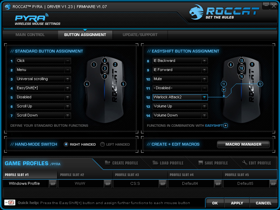
Task: Select EasyShift marker 9 on mouse diagram
Action: click(x=252, y=64)
